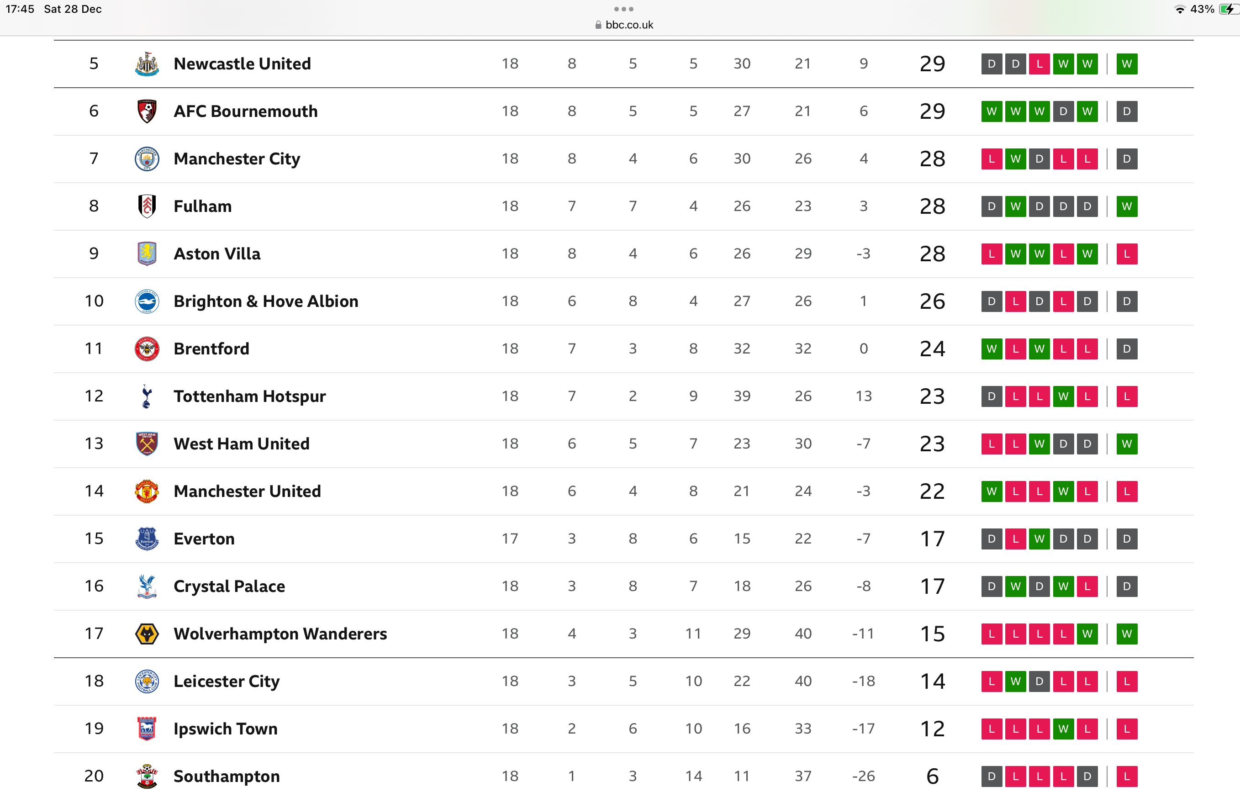This screenshot has height=808, width=1240.
Task: Click the Southampton club crest
Action: (x=147, y=776)
